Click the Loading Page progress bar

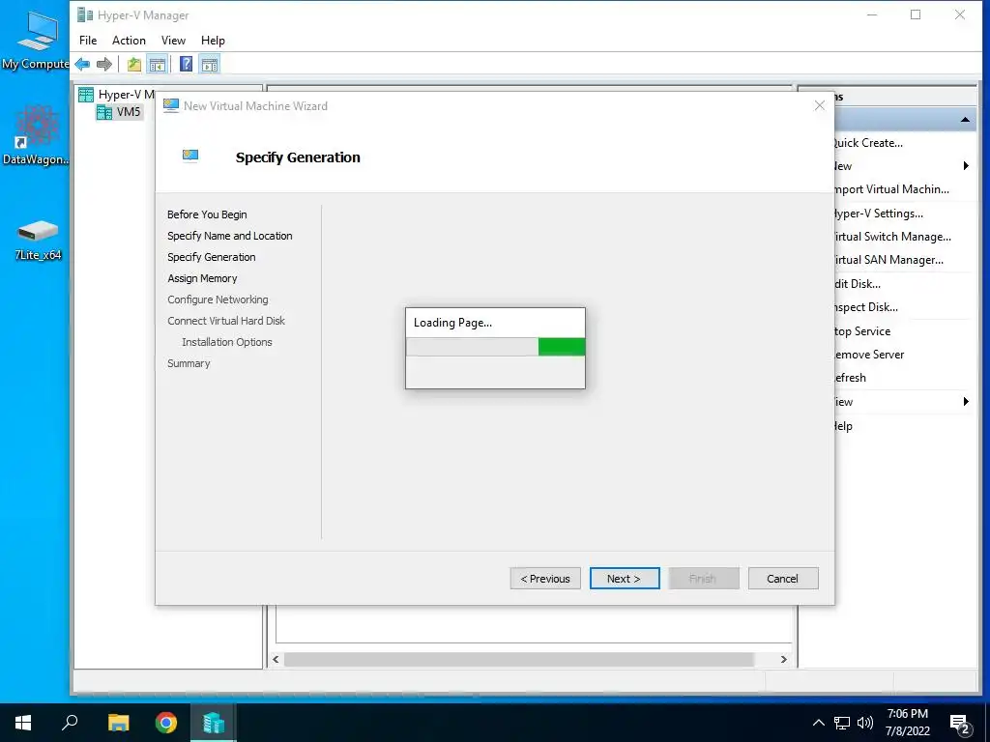coord(495,347)
